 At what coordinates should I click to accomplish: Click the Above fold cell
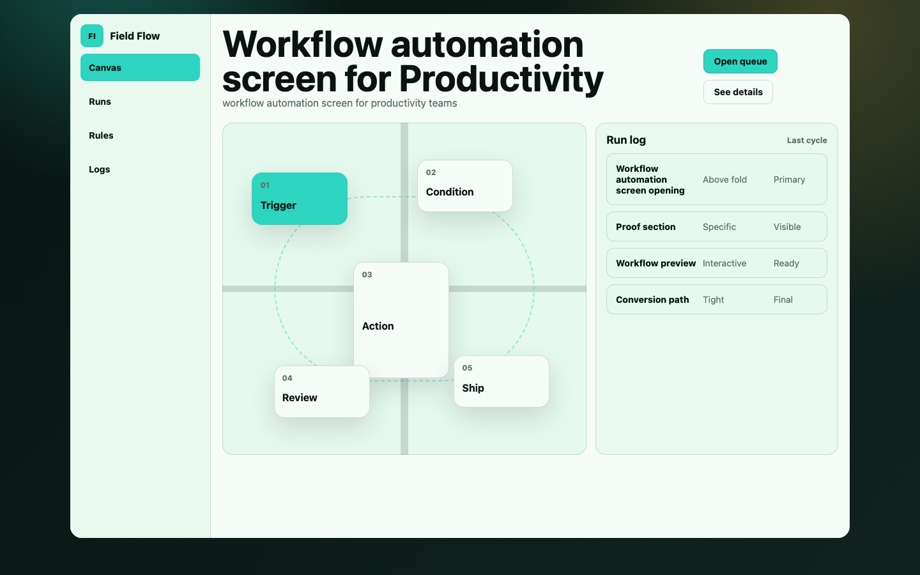724,180
